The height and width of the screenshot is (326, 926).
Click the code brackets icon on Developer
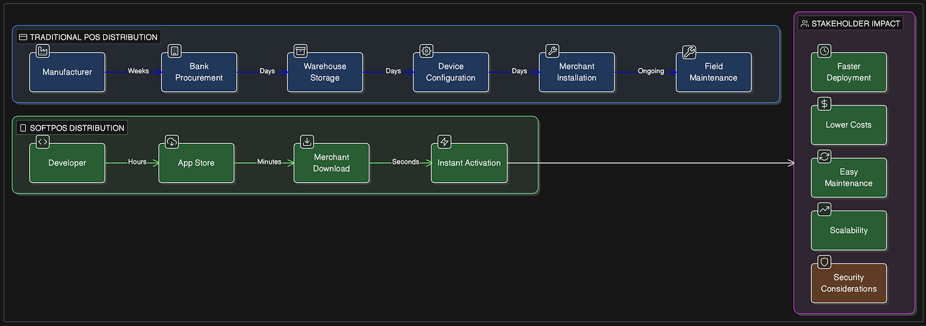(x=42, y=142)
